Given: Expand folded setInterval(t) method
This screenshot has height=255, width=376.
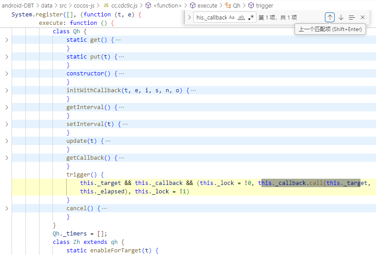Looking at the screenshot, I should [x=7, y=124].
